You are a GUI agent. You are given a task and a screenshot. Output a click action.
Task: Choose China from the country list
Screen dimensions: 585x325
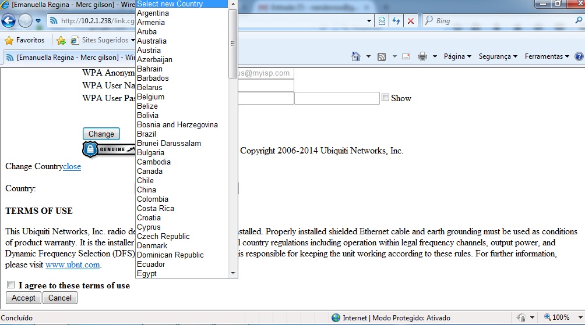coord(182,190)
